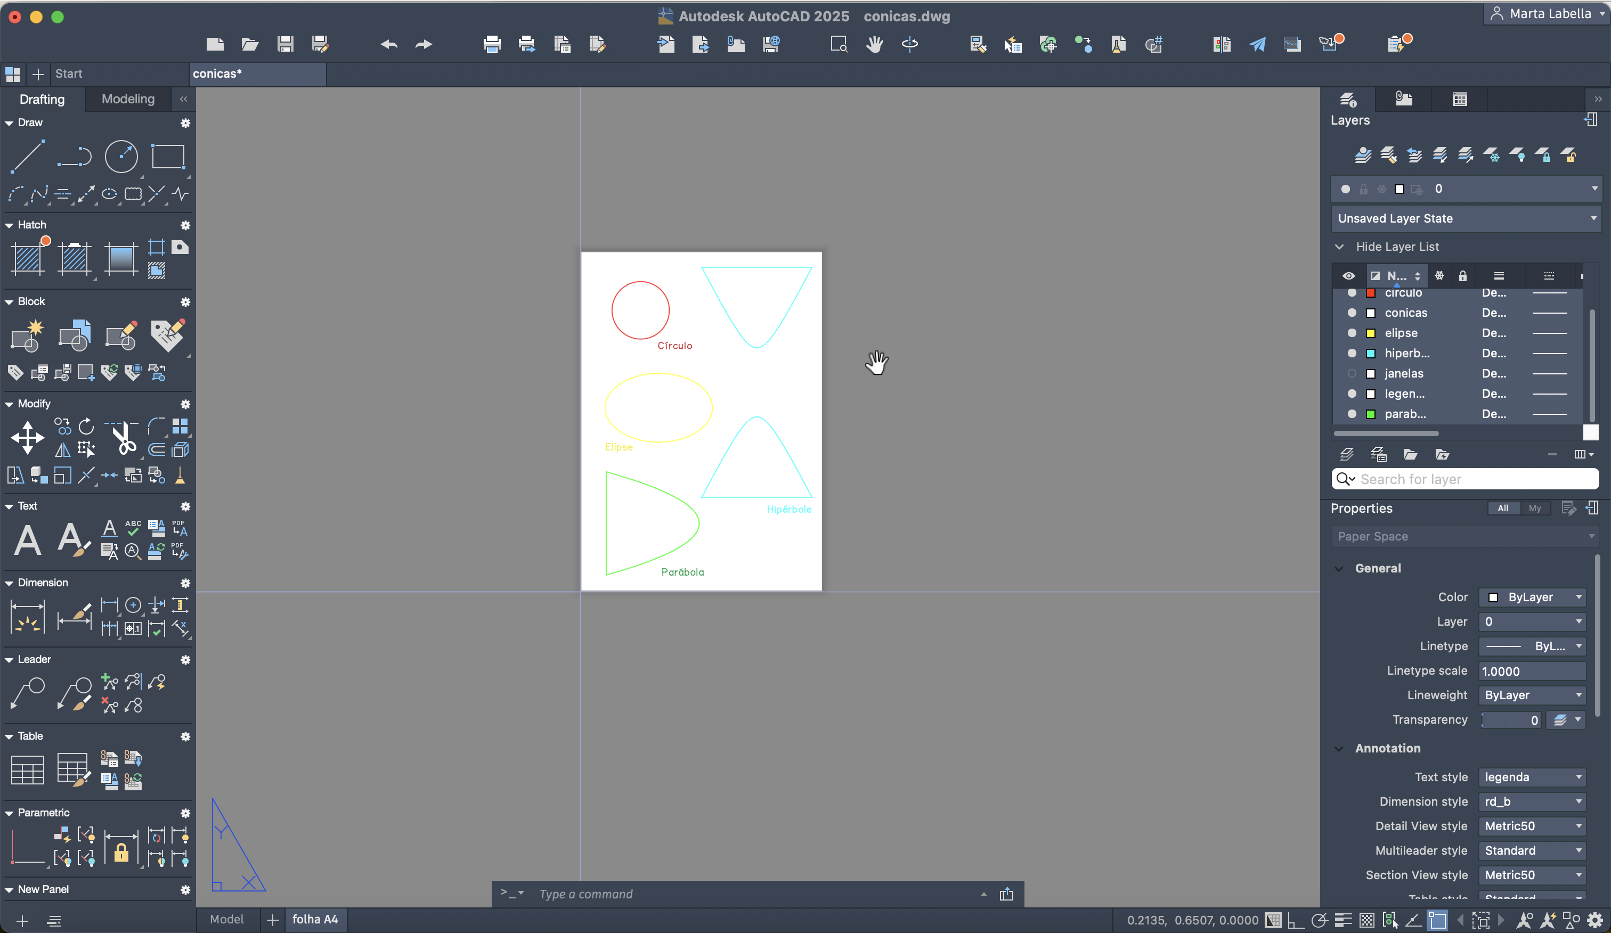This screenshot has width=1611, height=933.
Task: Select the Move tool in Modify
Action: coord(28,438)
